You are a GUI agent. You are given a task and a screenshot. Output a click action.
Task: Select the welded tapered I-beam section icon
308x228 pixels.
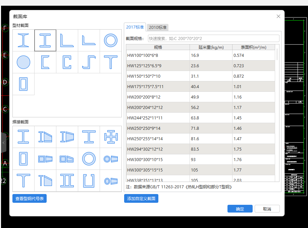click(x=45, y=137)
